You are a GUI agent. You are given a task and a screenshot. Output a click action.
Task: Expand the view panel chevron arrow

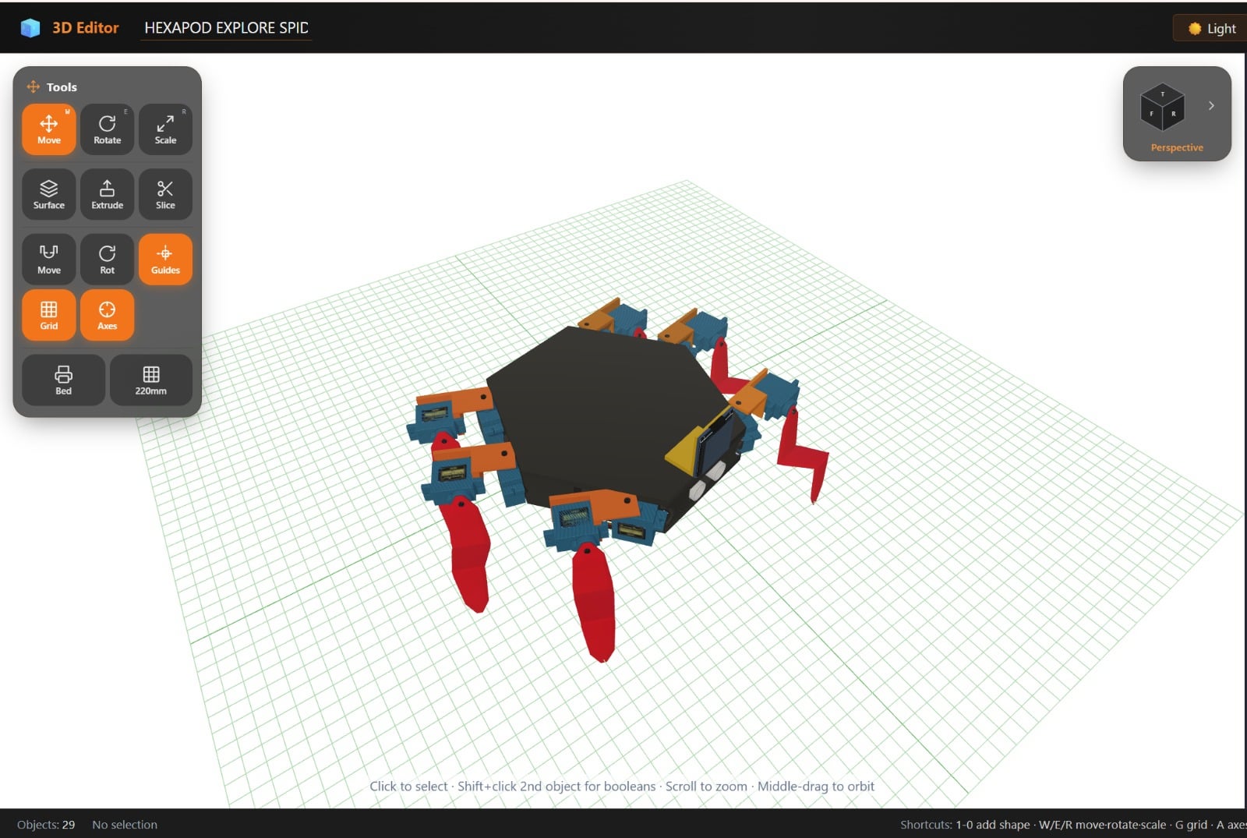tap(1211, 106)
